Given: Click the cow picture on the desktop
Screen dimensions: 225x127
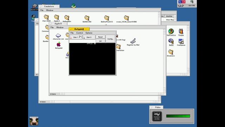Looking at the screenshot, I should [x=34, y=121].
